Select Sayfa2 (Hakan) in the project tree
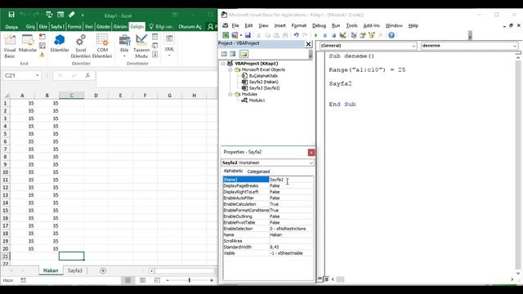 (263, 82)
